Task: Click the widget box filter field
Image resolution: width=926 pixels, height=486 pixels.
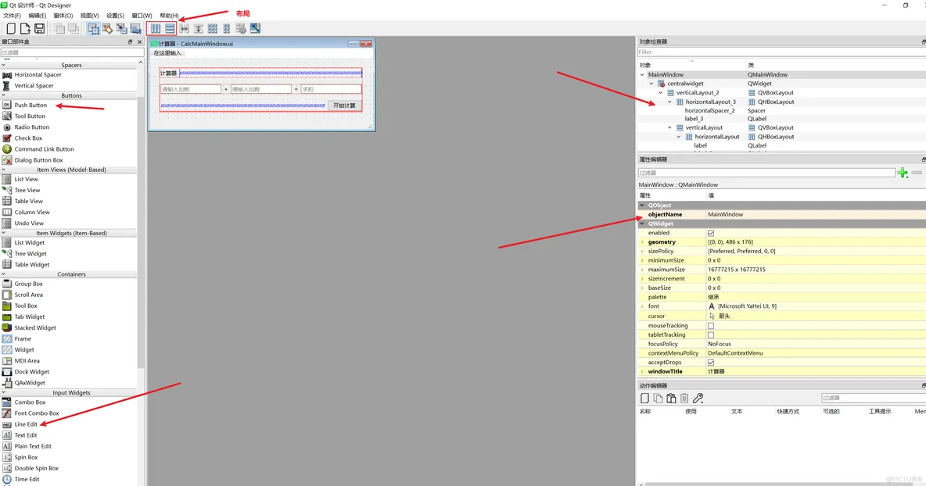Action: point(69,52)
